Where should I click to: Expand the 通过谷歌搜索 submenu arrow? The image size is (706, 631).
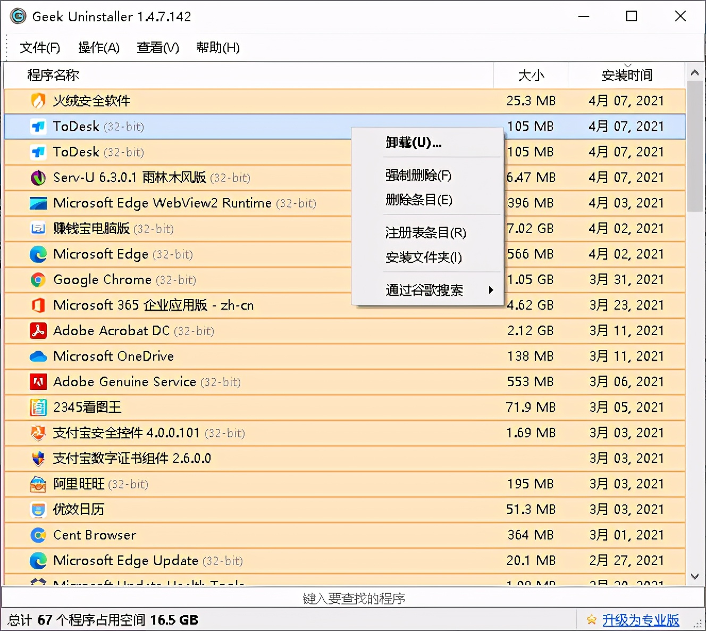coord(491,290)
